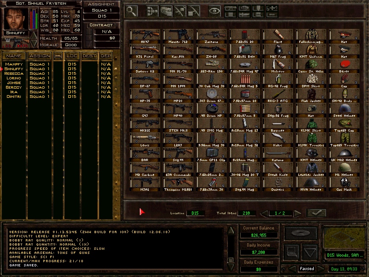Image resolution: width=369 pixels, height=277 pixels.
Task: Select the .45 Drum HP ammo
Action: point(211,110)
